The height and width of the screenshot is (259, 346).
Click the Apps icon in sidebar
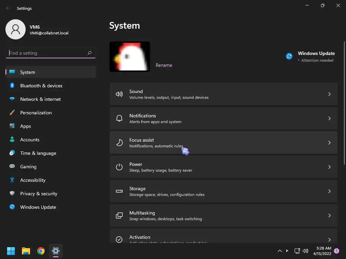pyautogui.click(x=12, y=126)
